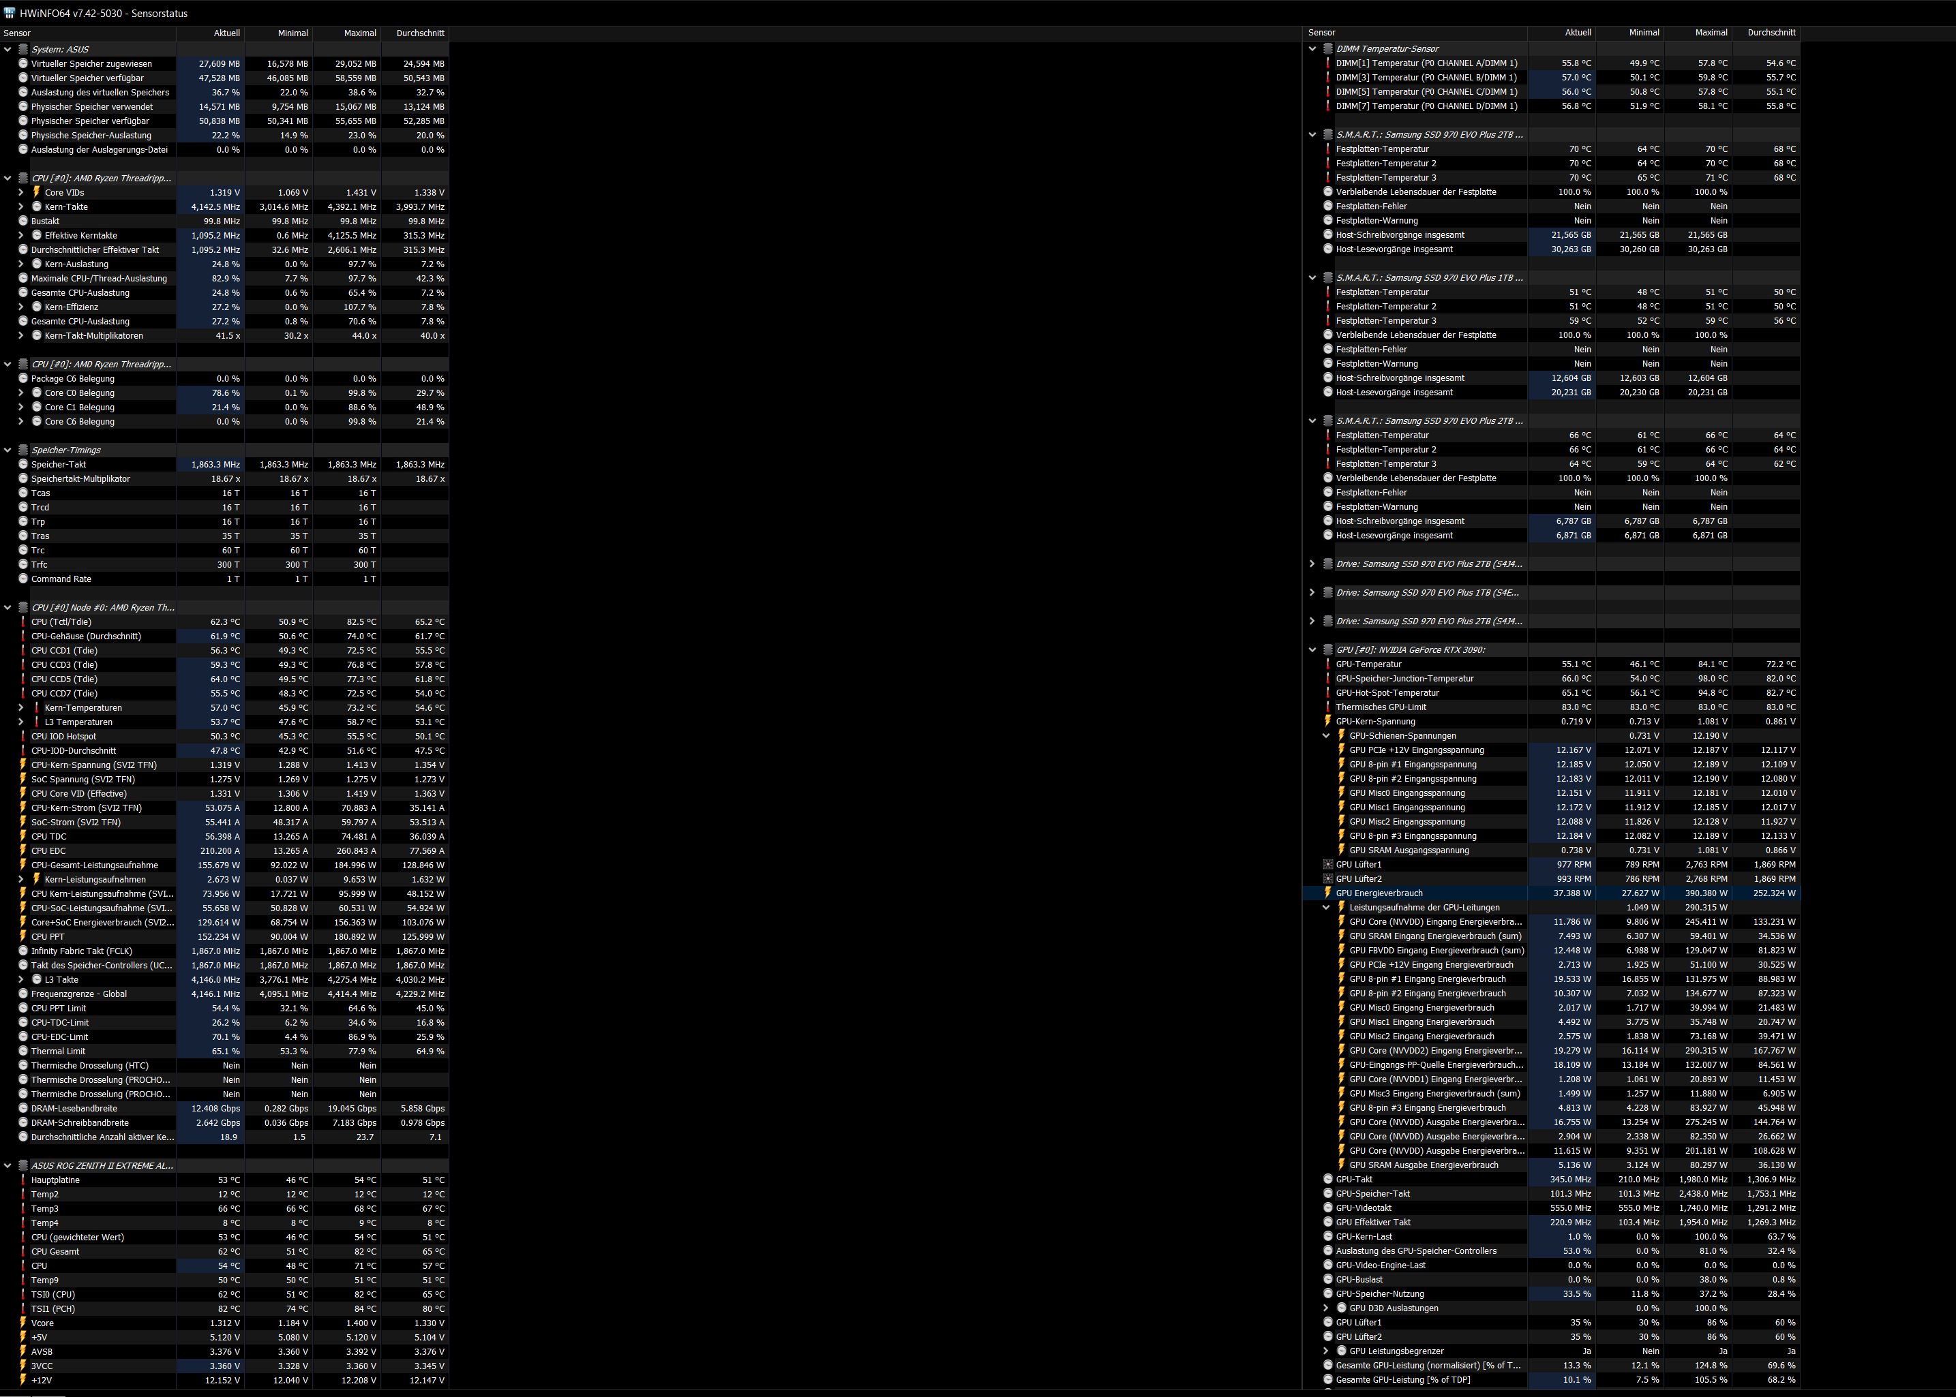
Task: Click chip icon of GPU [#0] NVIDIA GeForce RTX 3090
Action: [x=1328, y=649]
